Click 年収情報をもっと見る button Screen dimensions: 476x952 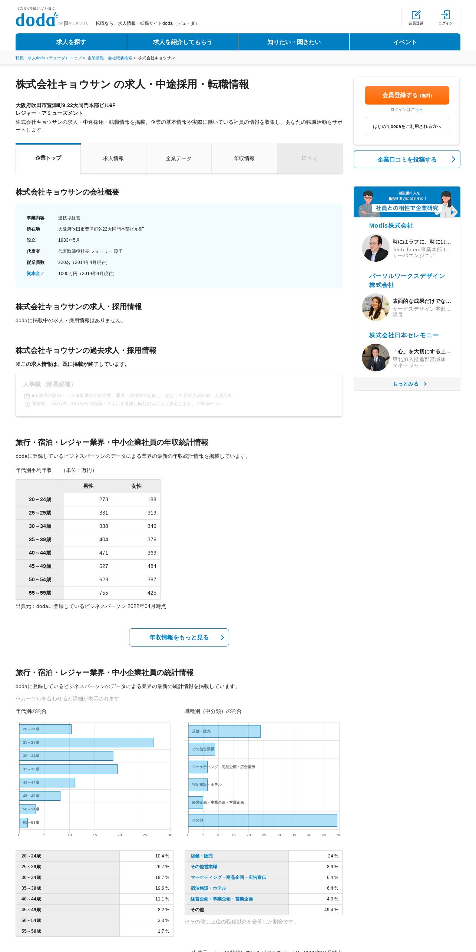[x=179, y=637]
